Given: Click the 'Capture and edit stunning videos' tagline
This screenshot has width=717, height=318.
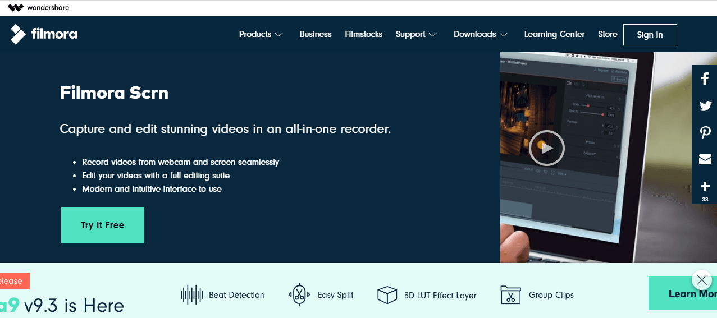Looking at the screenshot, I should 225,129.
